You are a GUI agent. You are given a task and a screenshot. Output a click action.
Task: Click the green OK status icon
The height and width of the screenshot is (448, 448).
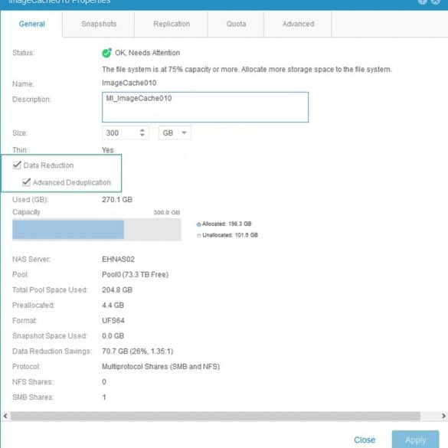point(107,53)
